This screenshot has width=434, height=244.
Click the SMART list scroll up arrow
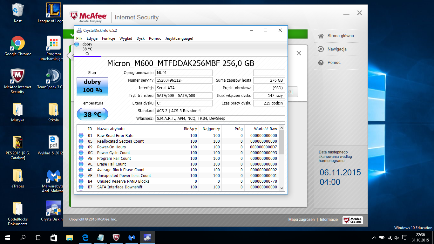(x=281, y=127)
